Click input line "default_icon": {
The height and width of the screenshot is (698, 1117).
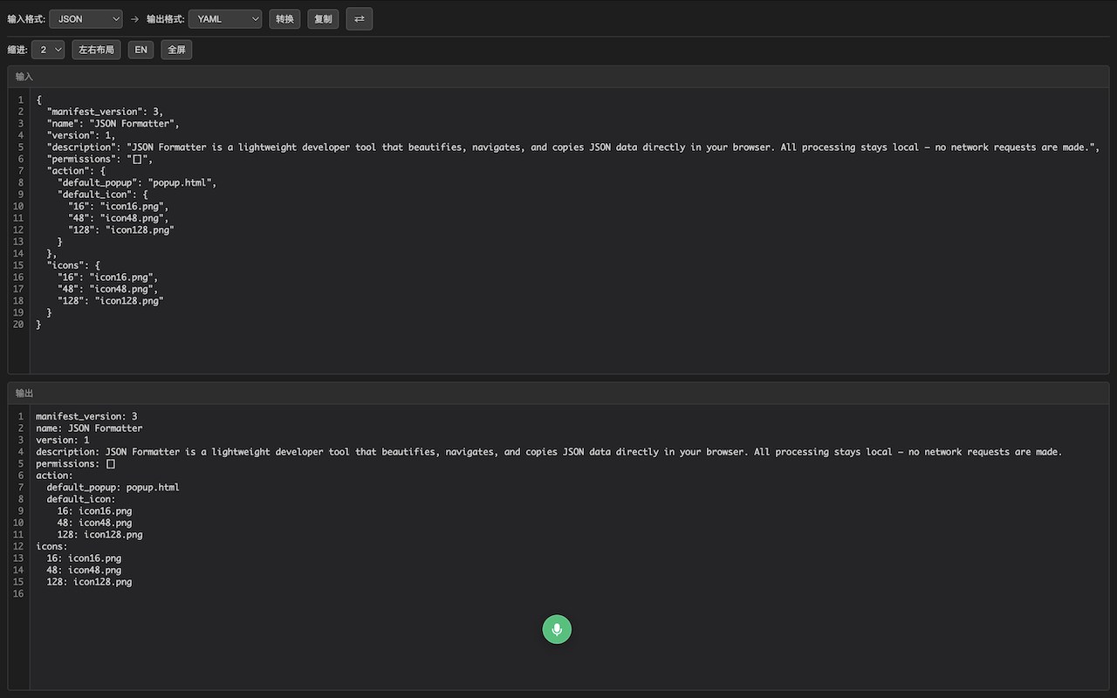pyautogui.click(x=103, y=195)
